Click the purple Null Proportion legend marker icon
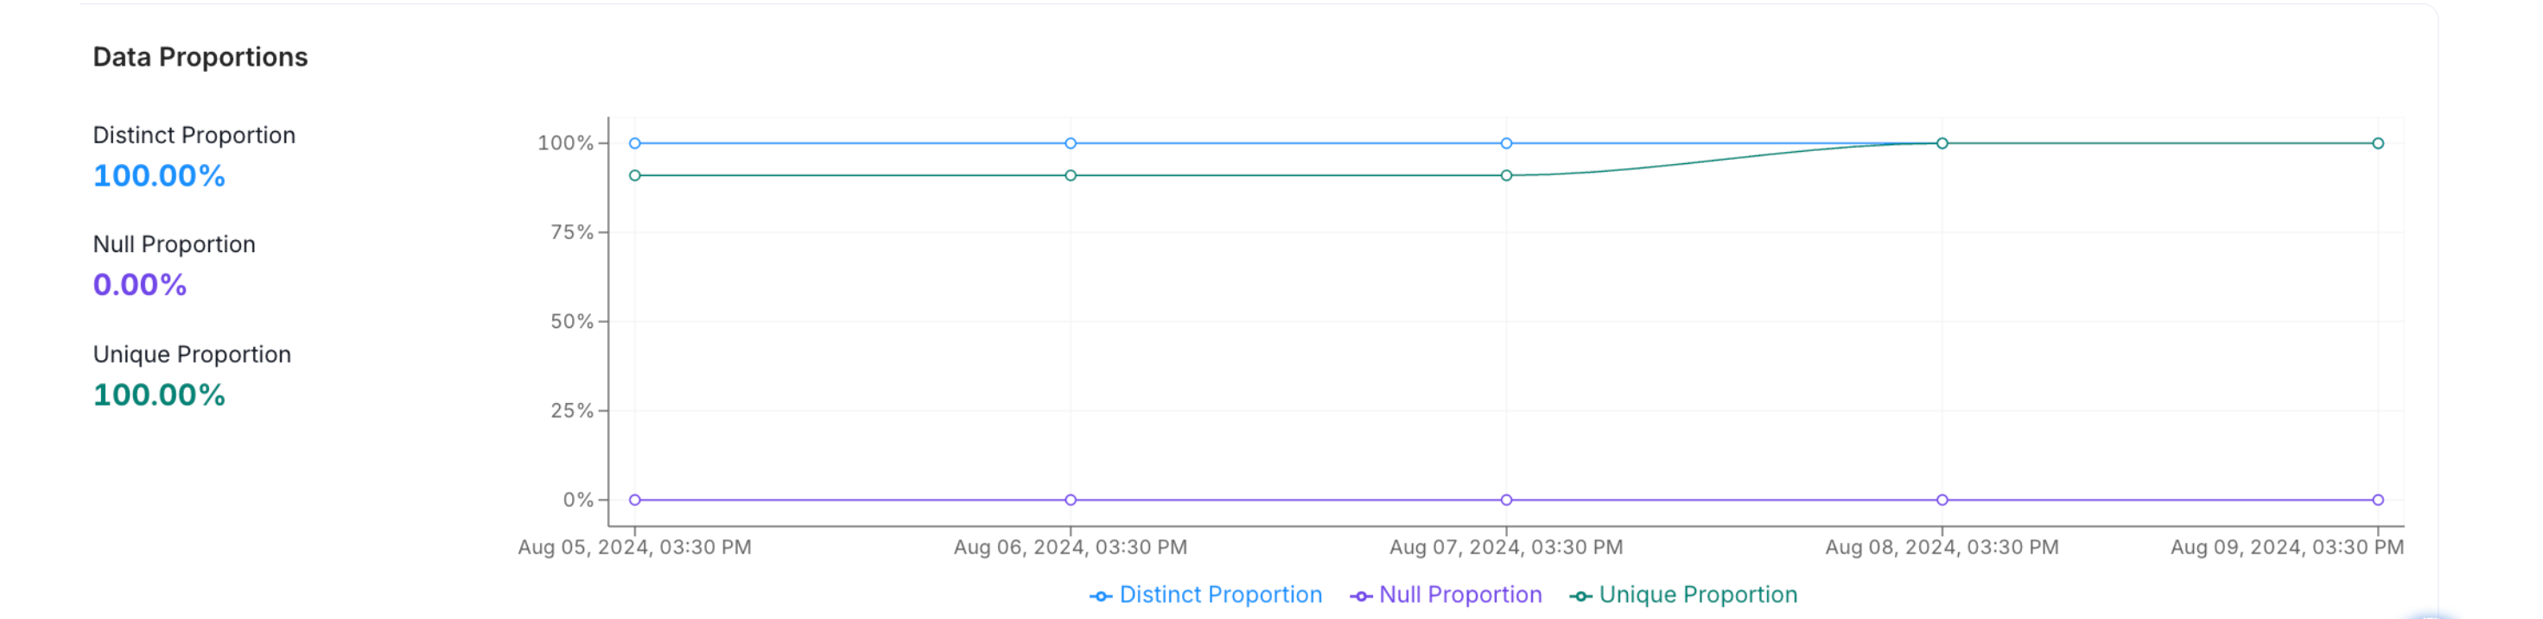The image size is (2543, 619). click(1361, 597)
